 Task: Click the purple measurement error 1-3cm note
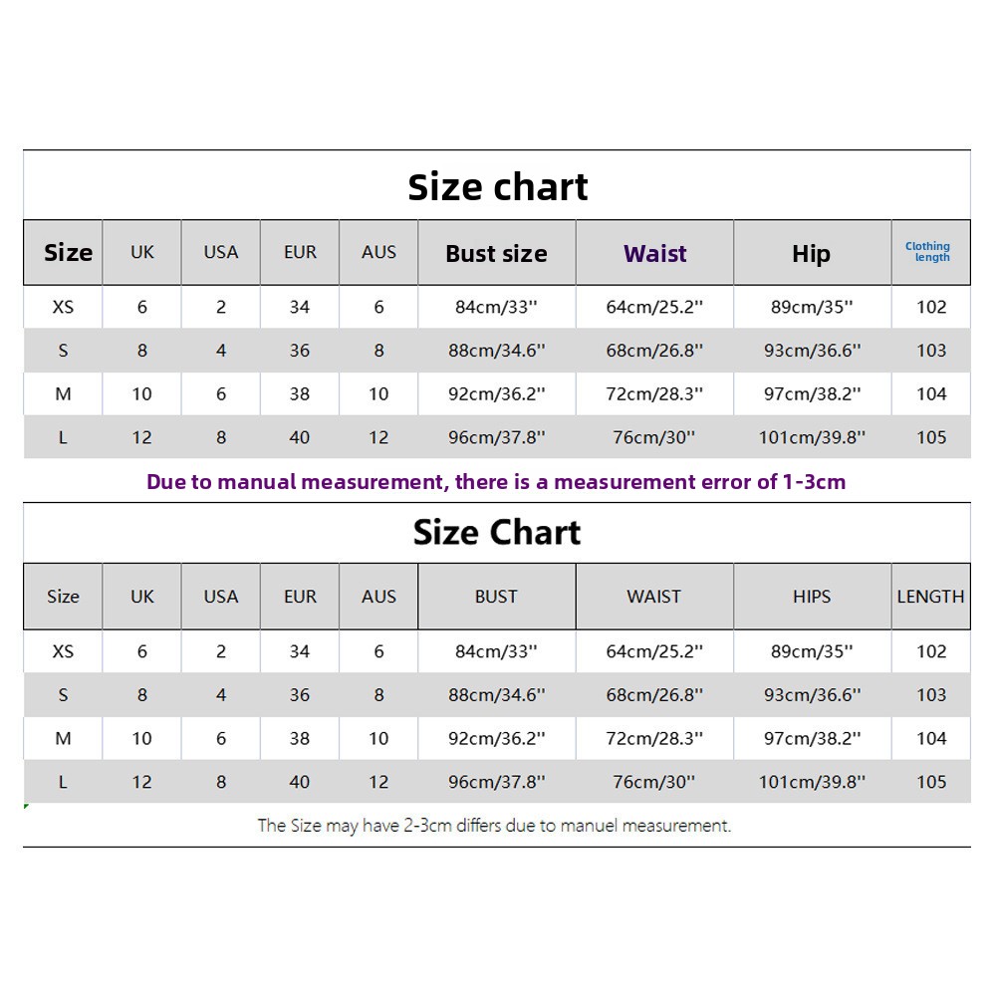click(496, 482)
